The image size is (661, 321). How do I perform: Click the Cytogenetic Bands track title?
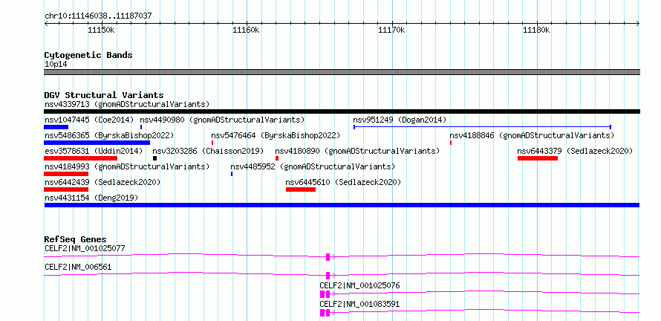[x=88, y=55]
